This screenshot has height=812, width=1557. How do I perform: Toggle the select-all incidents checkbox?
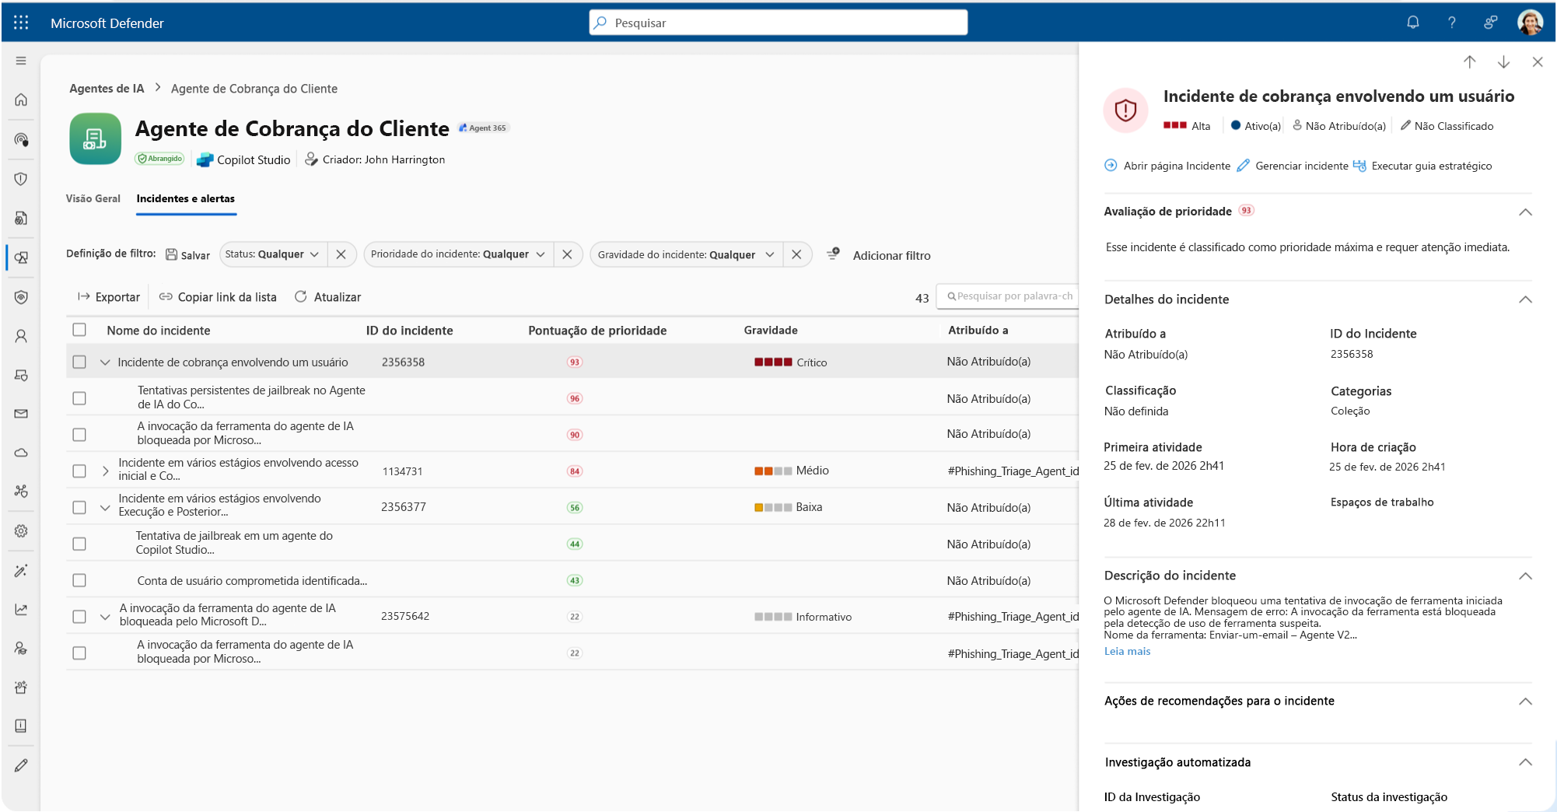coord(79,330)
